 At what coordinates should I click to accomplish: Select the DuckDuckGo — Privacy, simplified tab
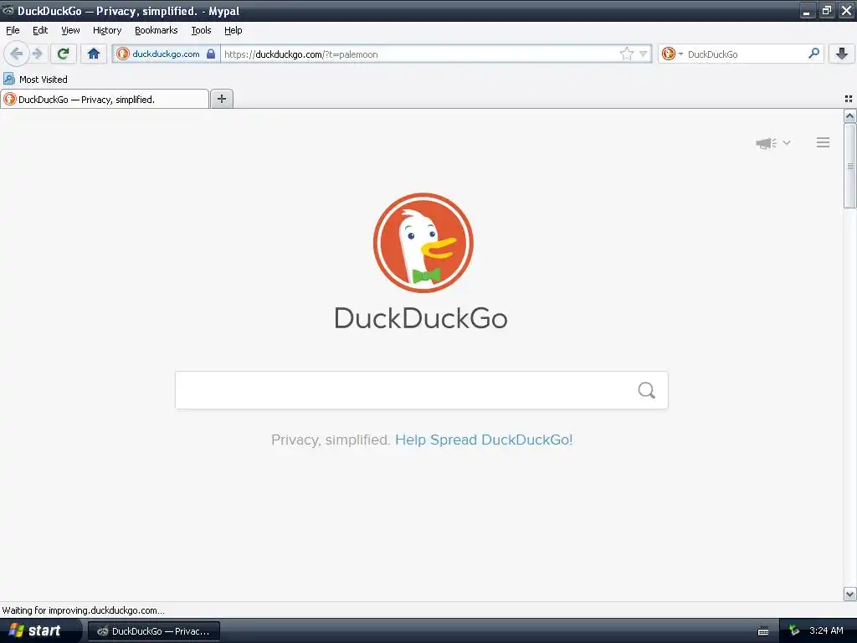(105, 99)
